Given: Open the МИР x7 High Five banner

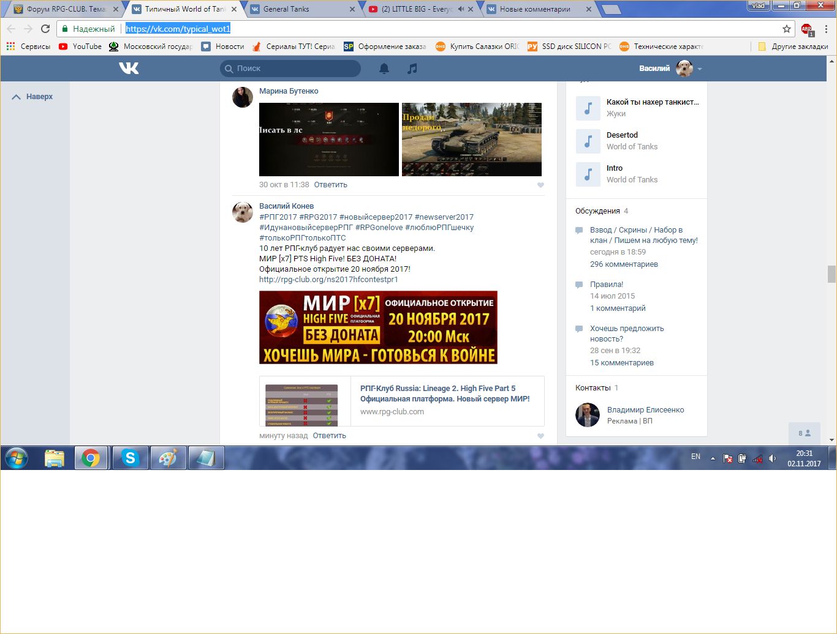Looking at the screenshot, I should [378, 327].
